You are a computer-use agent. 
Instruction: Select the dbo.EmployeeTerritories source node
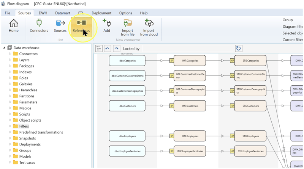click(x=127, y=151)
